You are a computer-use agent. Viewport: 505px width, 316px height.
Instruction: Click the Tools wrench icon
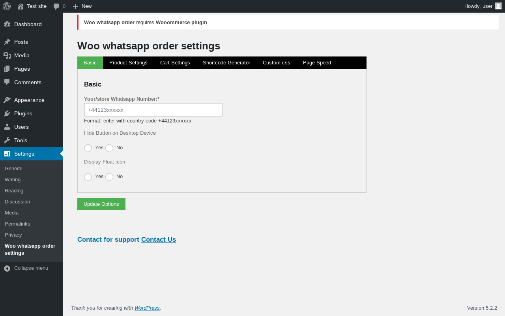point(7,140)
